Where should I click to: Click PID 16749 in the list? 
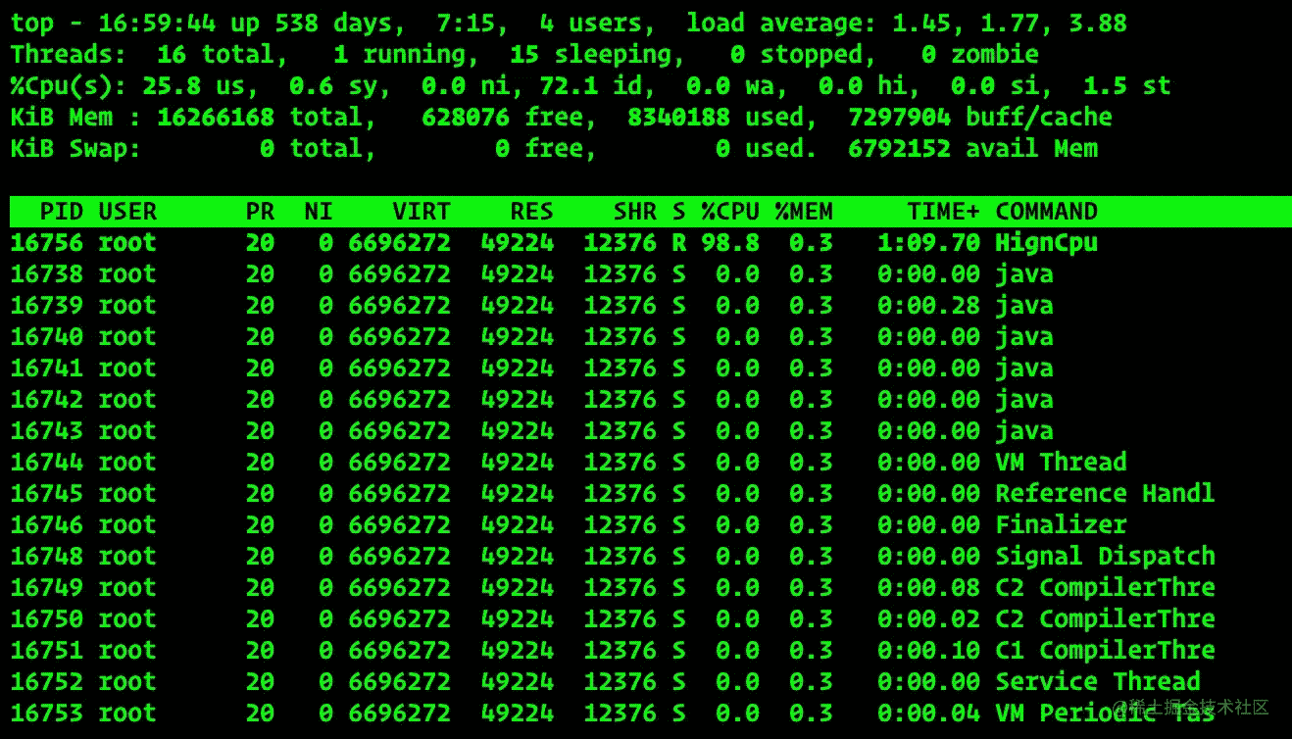click(x=46, y=588)
